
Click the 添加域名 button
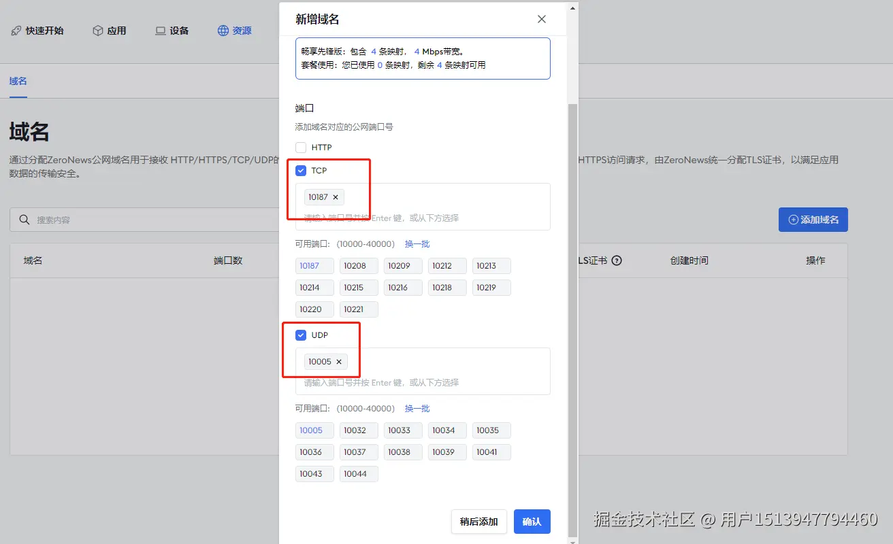point(813,220)
